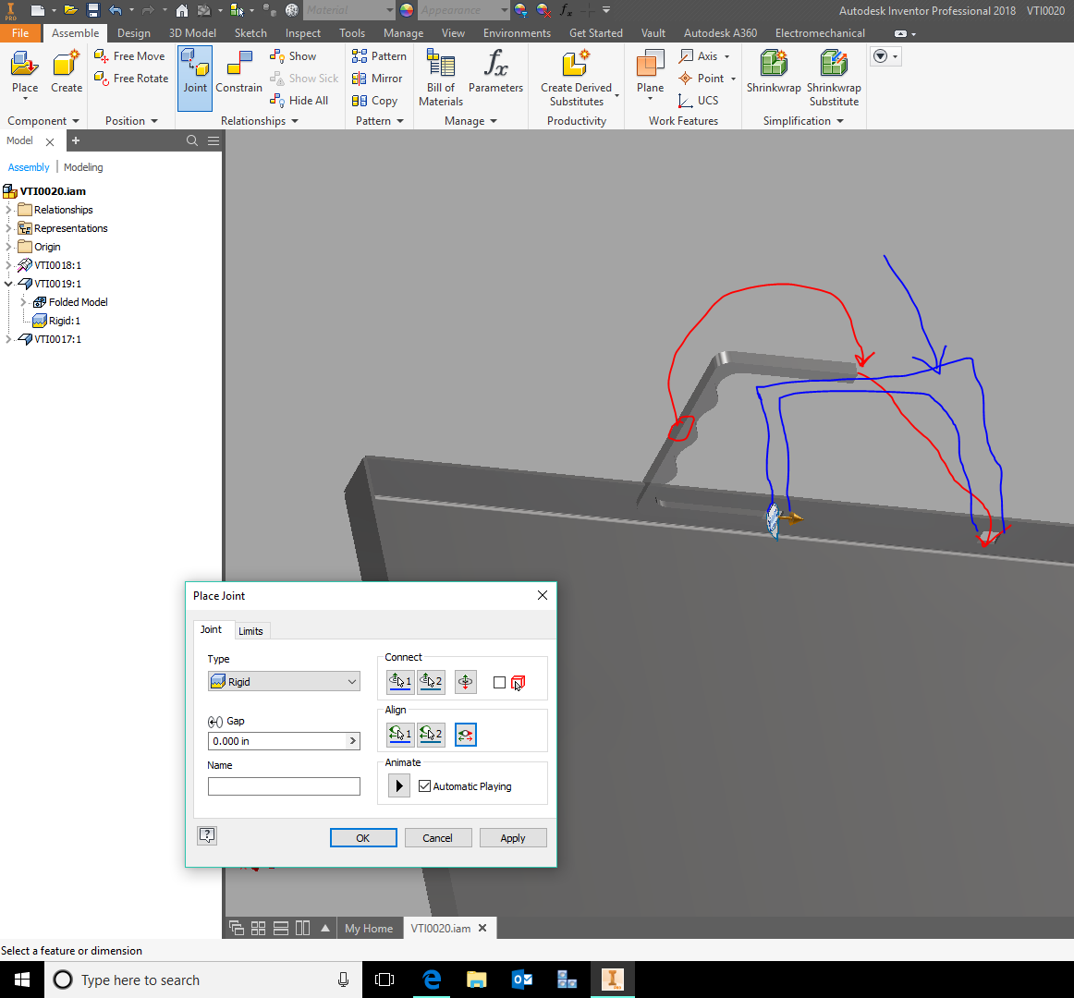The image size is (1074, 998).
Task: Toggle the preview checkbox in Connect section
Action: click(x=499, y=682)
